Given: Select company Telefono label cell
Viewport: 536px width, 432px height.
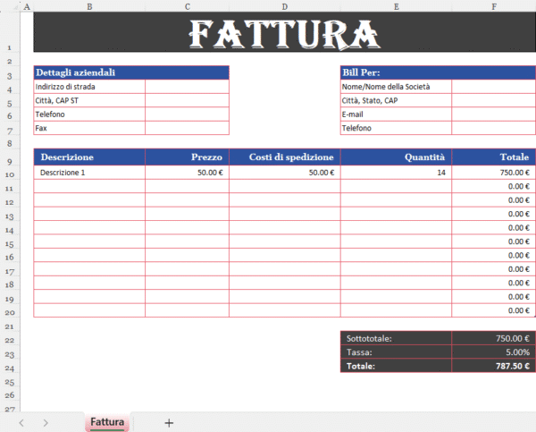Looking at the screenshot, I should (89, 114).
